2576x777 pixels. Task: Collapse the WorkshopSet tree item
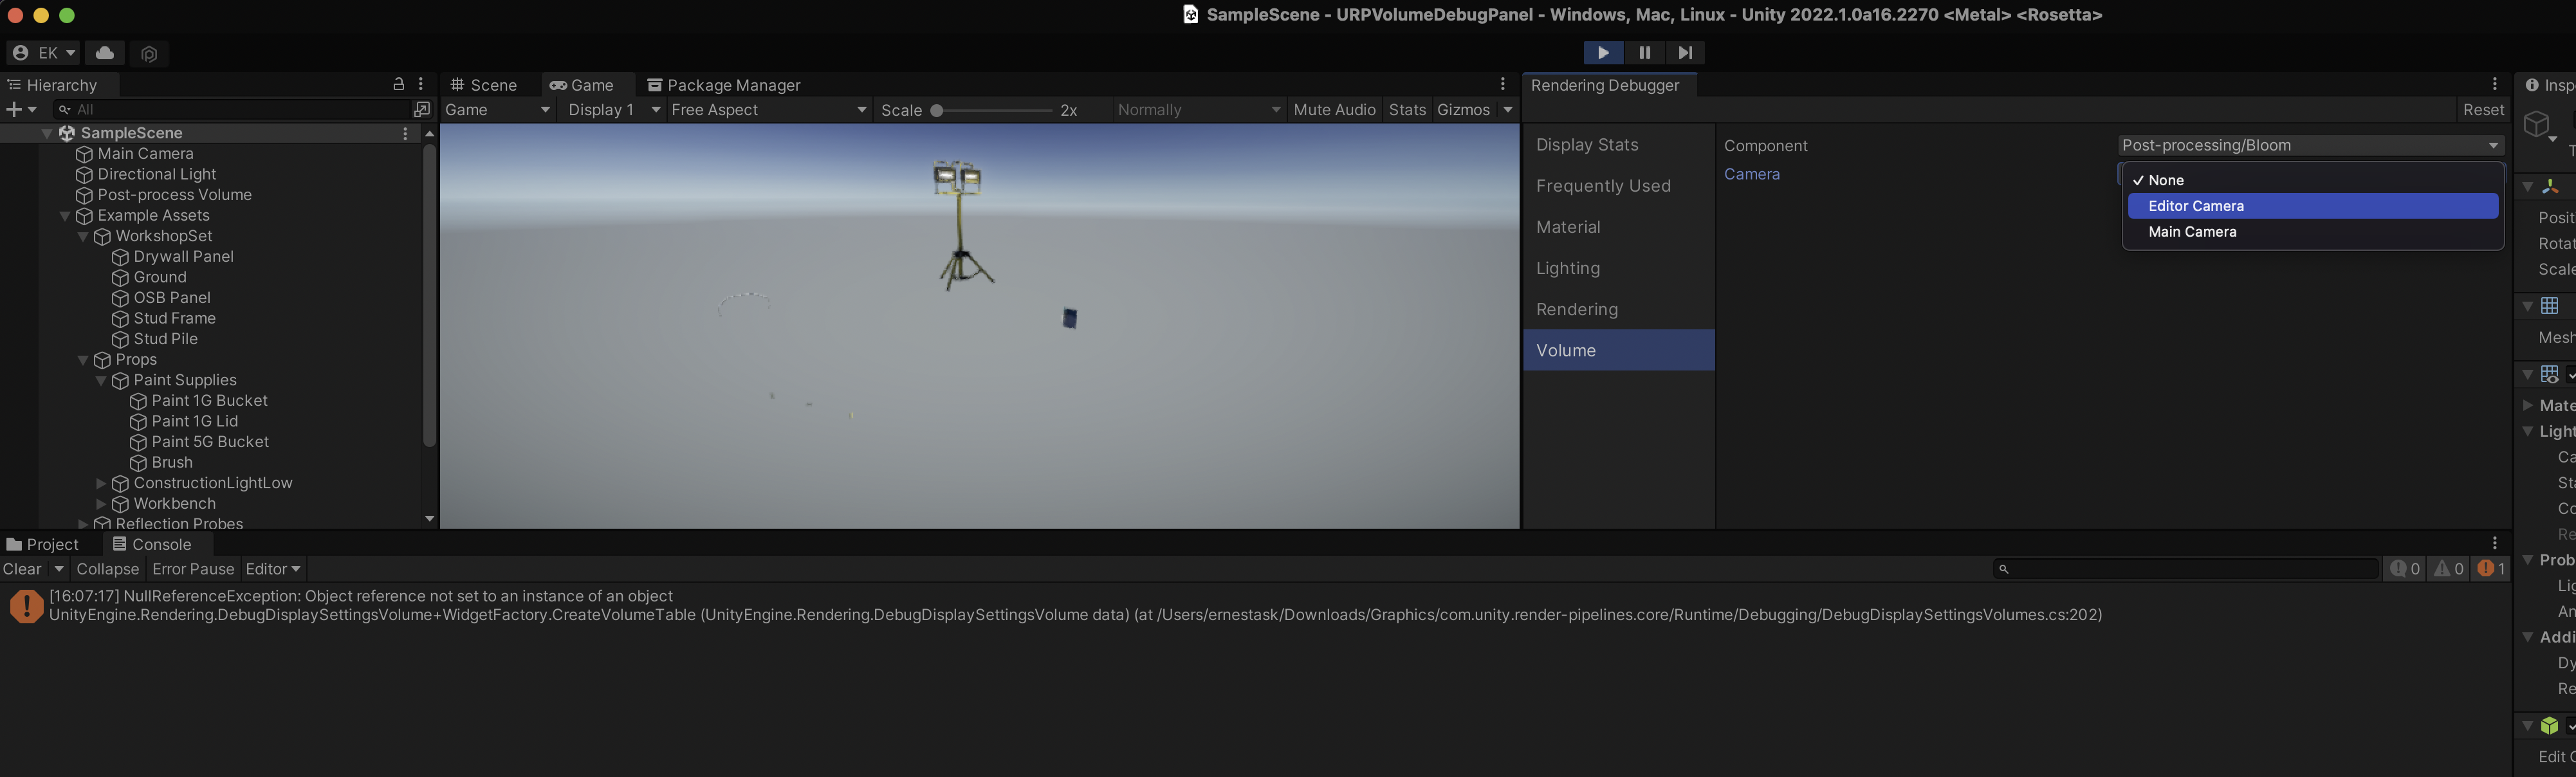point(84,237)
